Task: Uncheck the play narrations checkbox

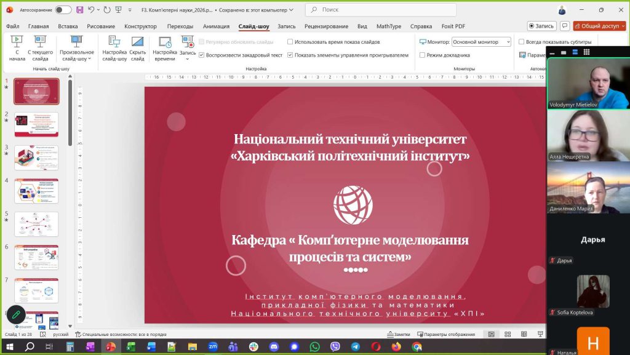Action: [x=201, y=55]
